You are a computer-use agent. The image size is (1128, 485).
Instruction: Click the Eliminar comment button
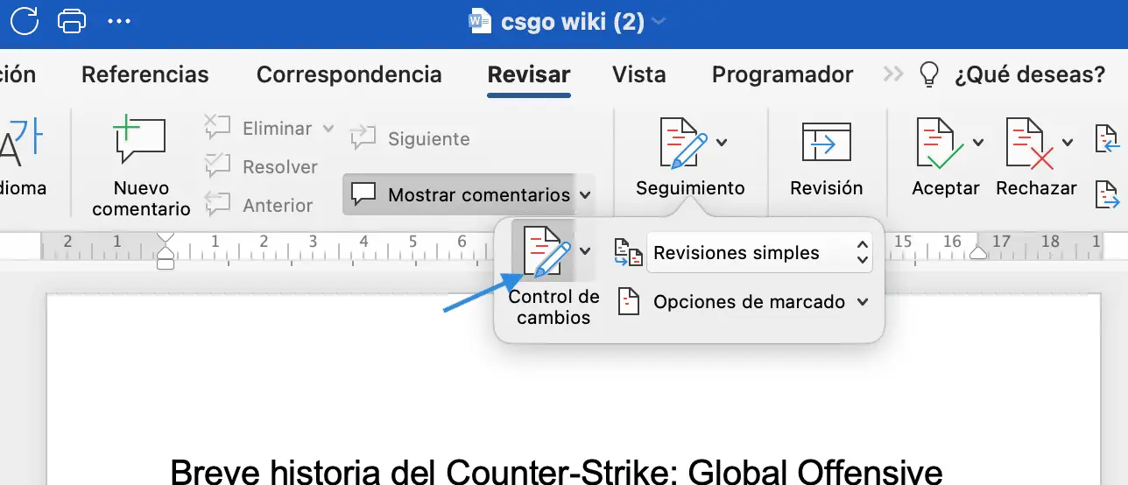coord(259,129)
